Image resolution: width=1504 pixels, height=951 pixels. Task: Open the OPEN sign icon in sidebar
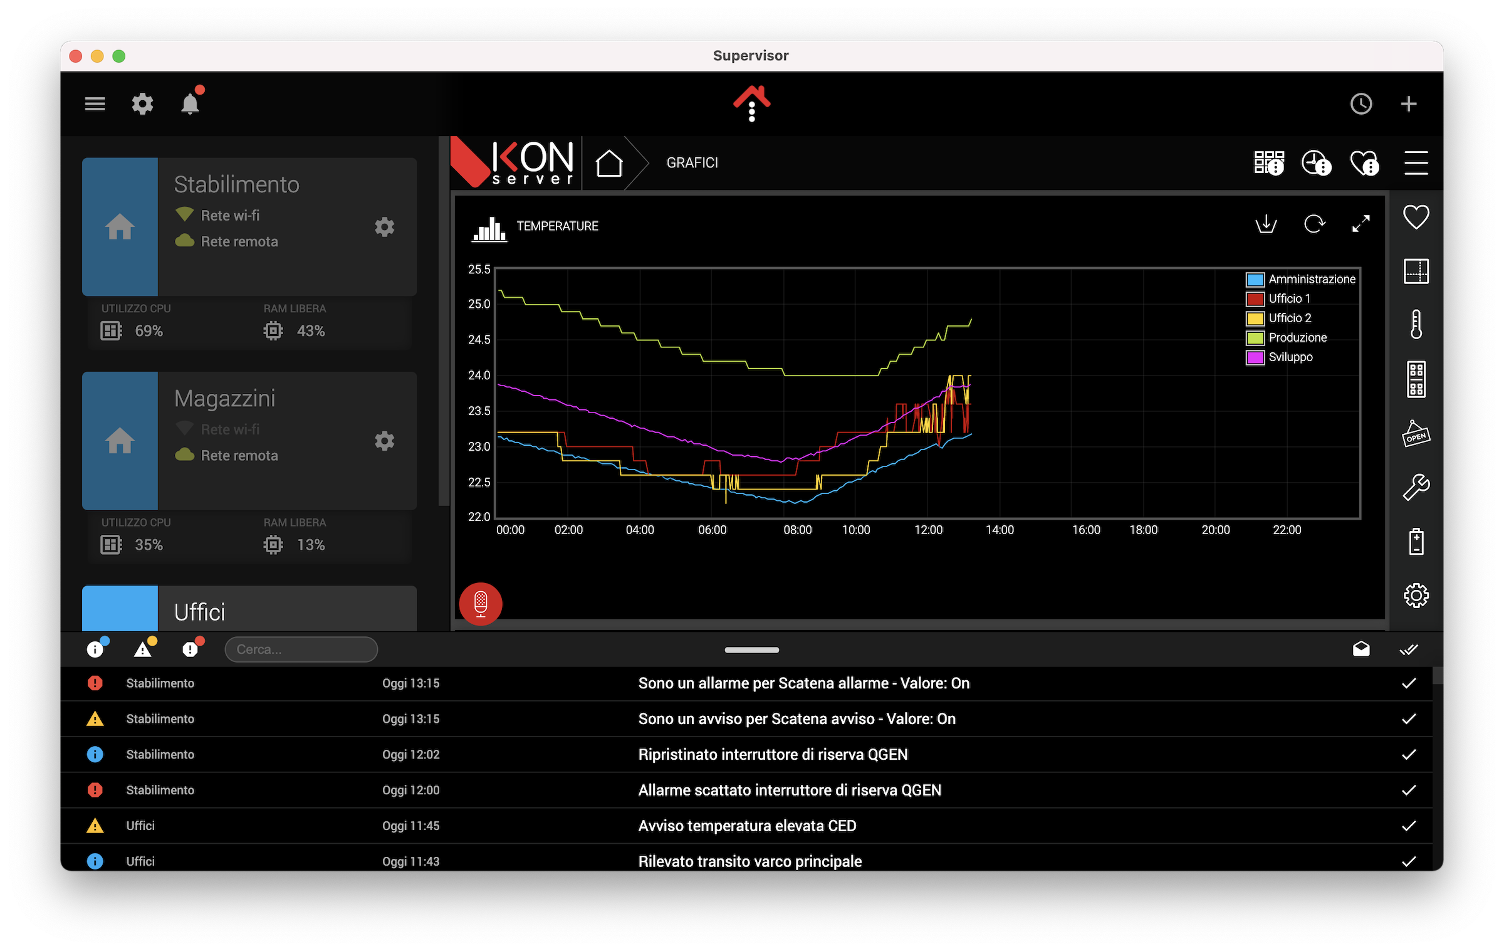[x=1416, y=434]
